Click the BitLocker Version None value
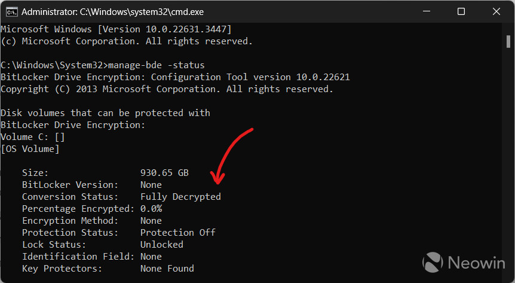The width and height of the screenshot is (515, 283). [151, 185]
